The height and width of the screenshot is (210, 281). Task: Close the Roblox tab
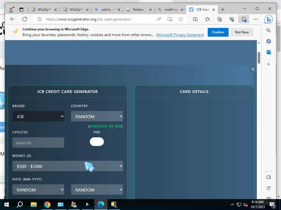click(x=151, y=10)
